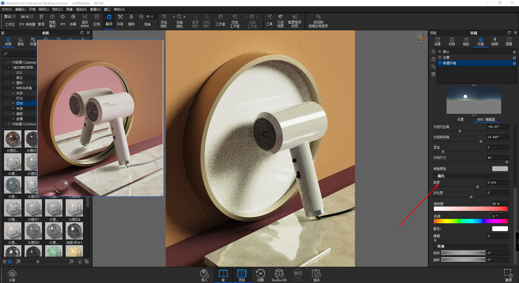Switch library to list view
The height and width of the screenshot is (283, 519).
pyautogui.click(x=5, y=262)
